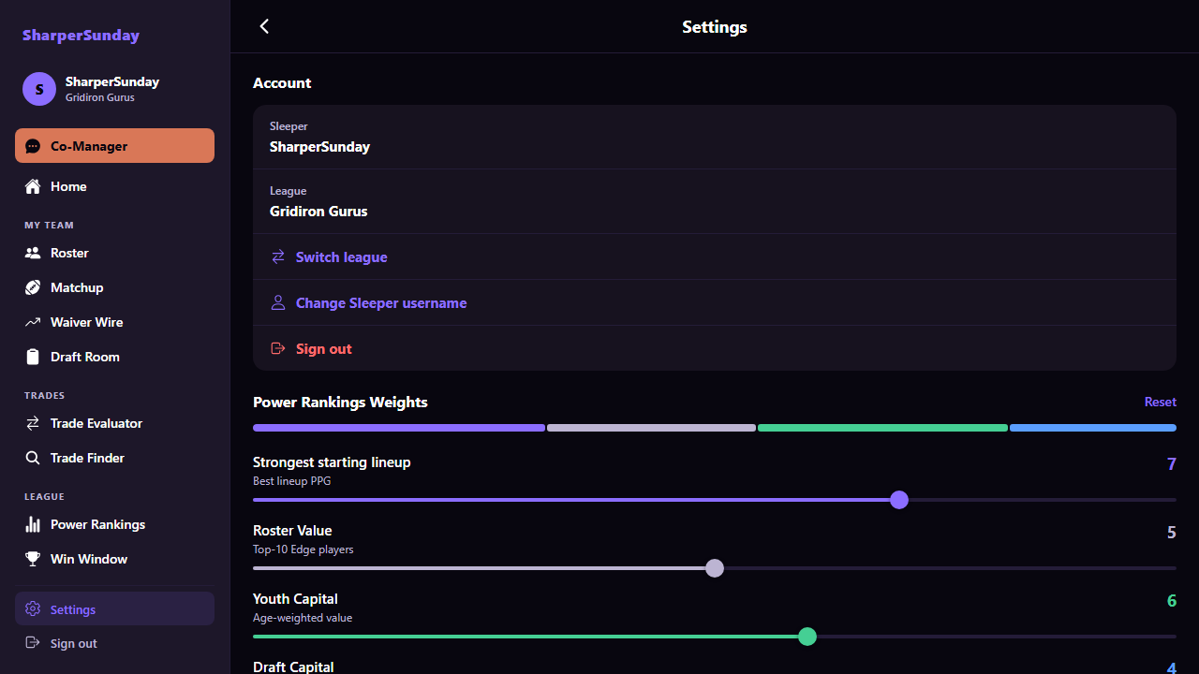
Task: Click the Win Window trophy icon
Action: 33,559
